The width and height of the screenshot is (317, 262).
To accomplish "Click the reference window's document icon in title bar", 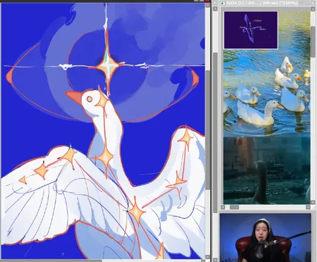I will (x=223, y=3).
